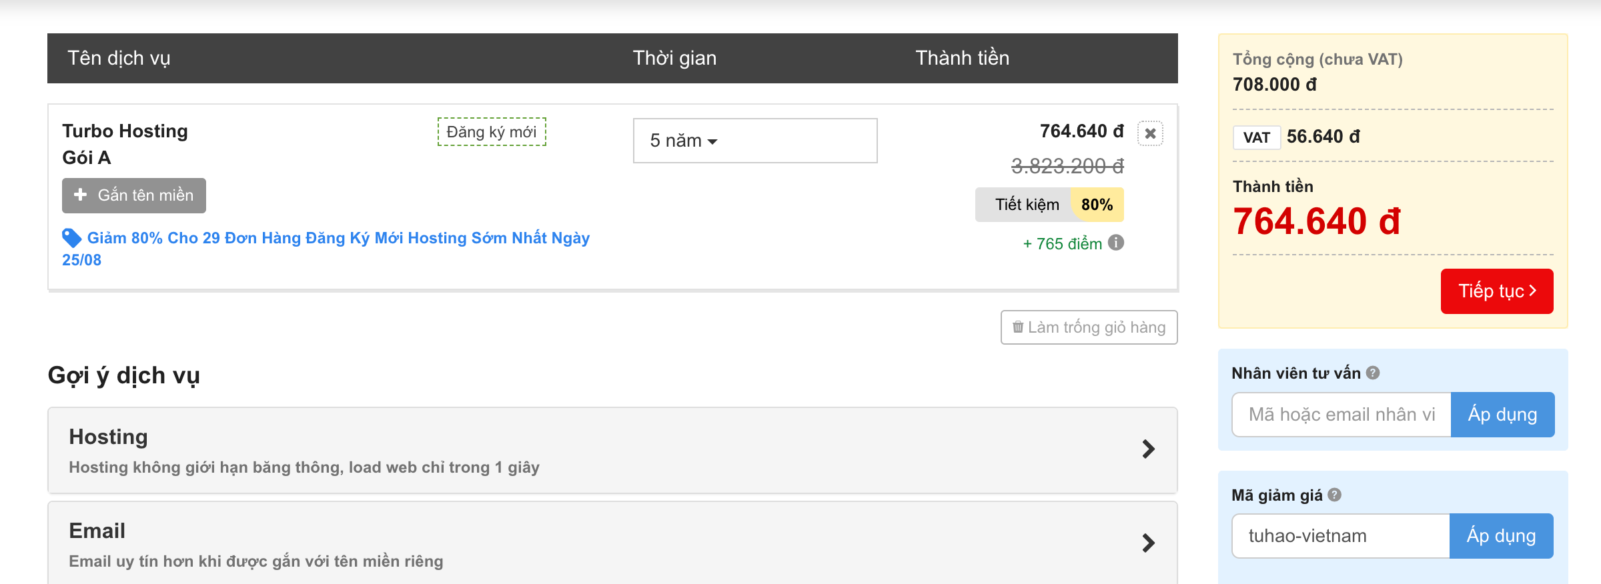Apply the consultant staff code
This screenshot has width=1601, height=584.
(x=1502, y=415)
